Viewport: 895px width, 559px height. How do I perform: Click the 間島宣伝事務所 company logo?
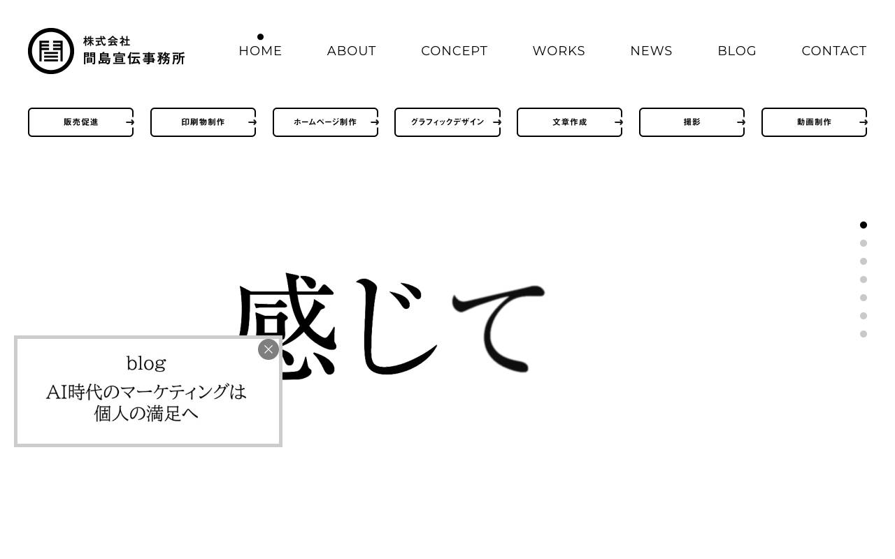pos(106,51)
